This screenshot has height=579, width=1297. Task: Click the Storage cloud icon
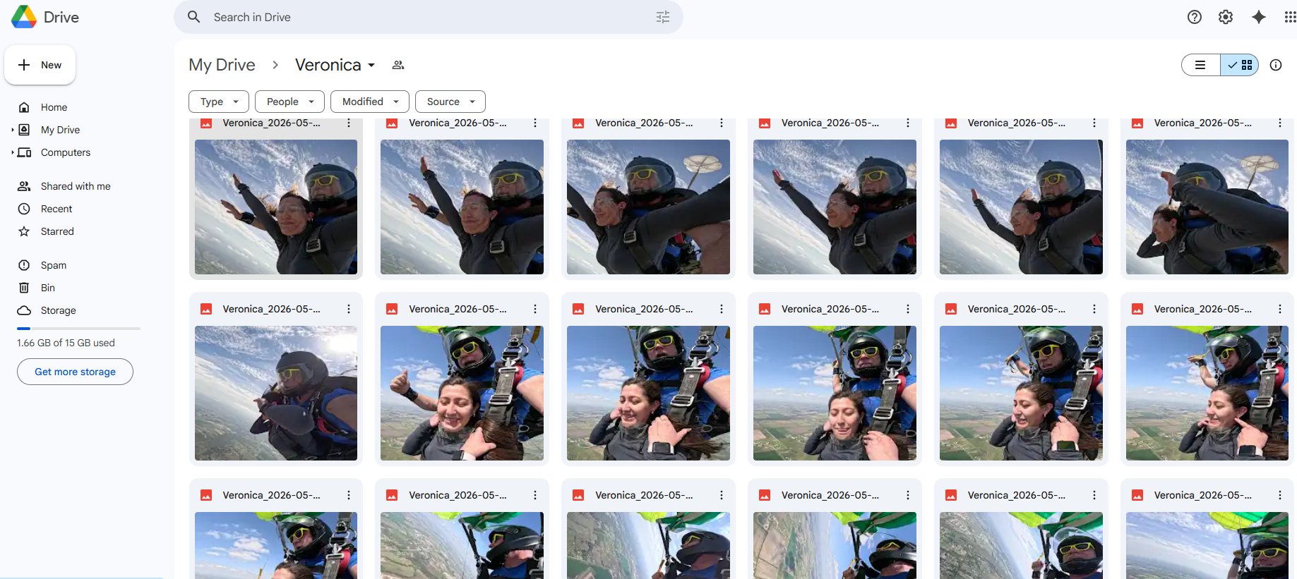24,310
